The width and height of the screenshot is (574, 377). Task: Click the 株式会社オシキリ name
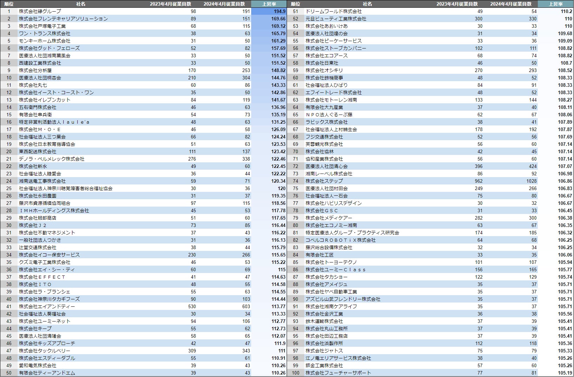[324, 70]
